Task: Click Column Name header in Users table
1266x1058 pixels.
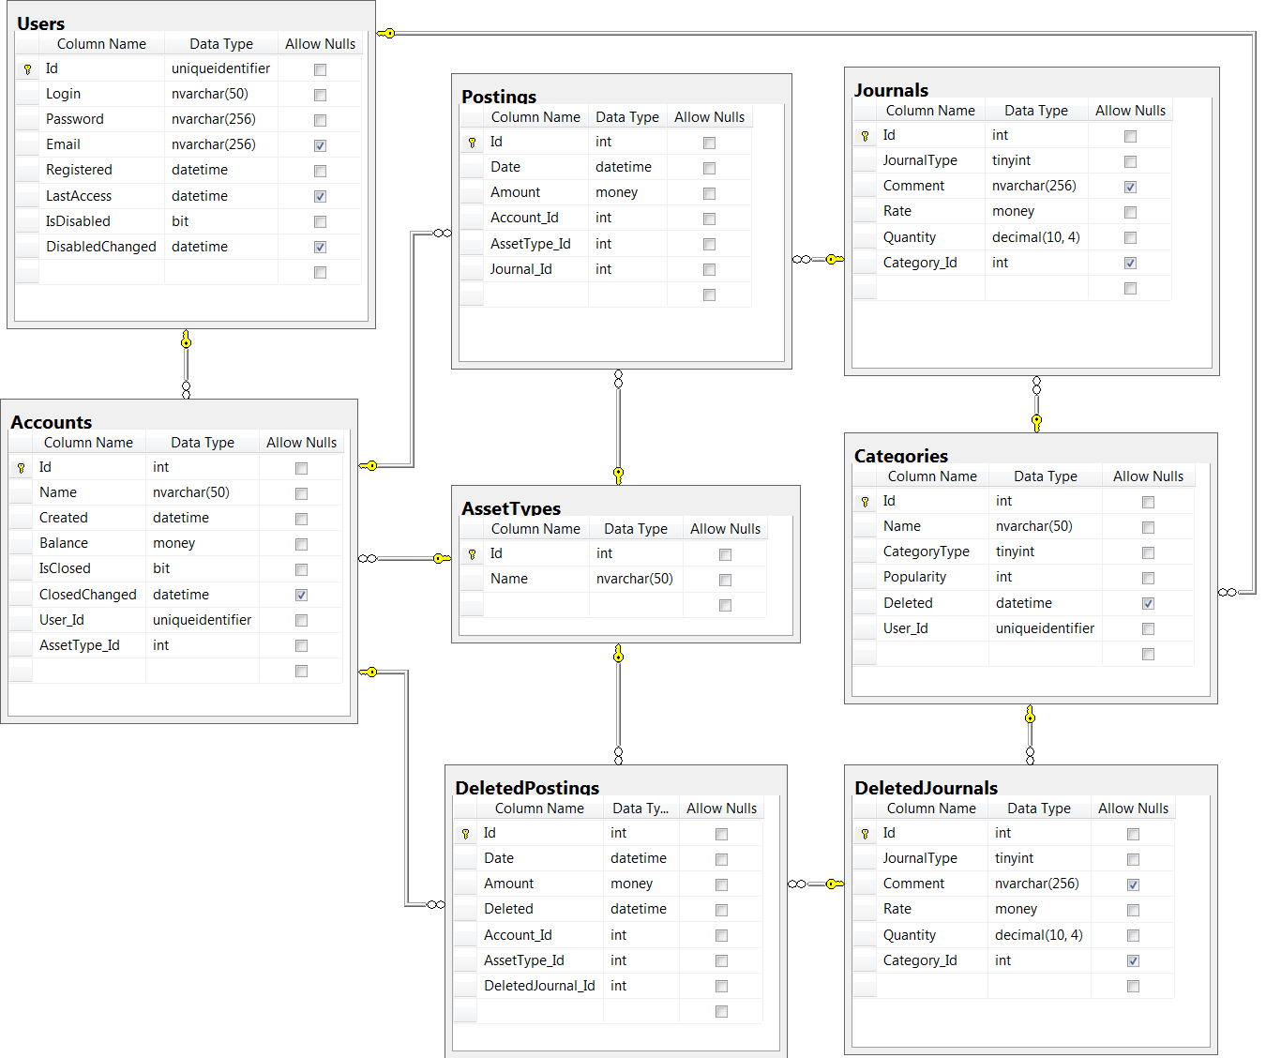Action: (x=101, y=44)
